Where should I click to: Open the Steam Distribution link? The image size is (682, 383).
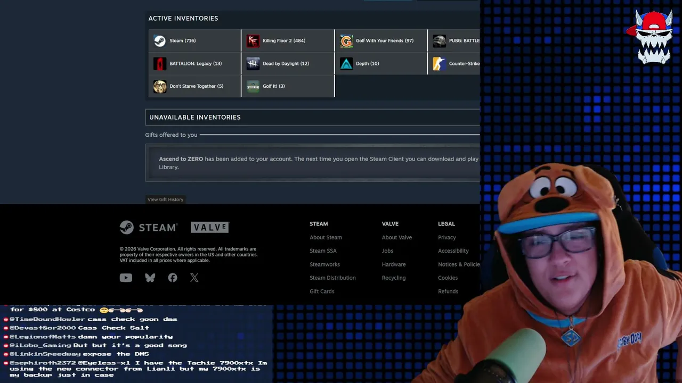pyautogui.click(x=332, y=278)
